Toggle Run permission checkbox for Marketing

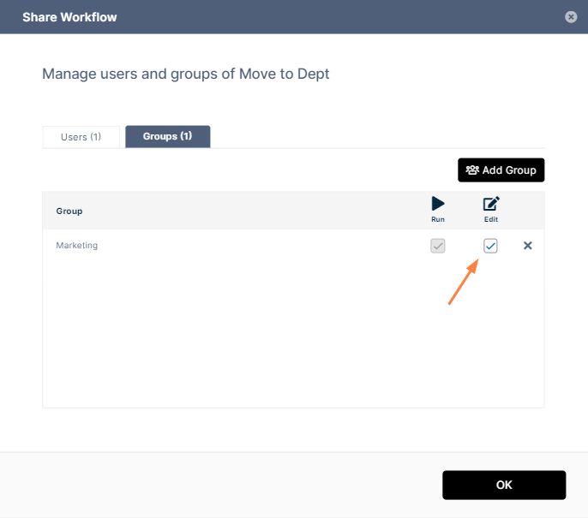438,246
